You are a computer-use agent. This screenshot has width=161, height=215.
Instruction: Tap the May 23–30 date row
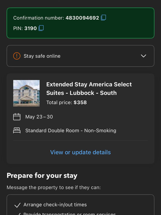coord(39,117)
